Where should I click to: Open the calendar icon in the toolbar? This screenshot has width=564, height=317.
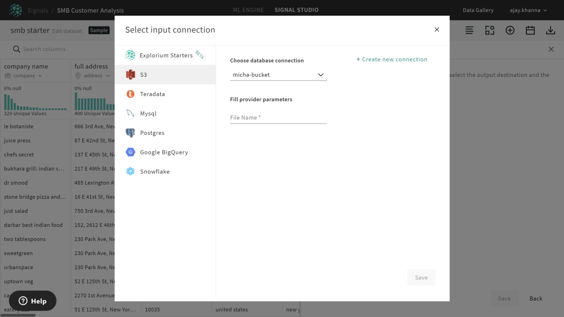[x=530, y=30]
